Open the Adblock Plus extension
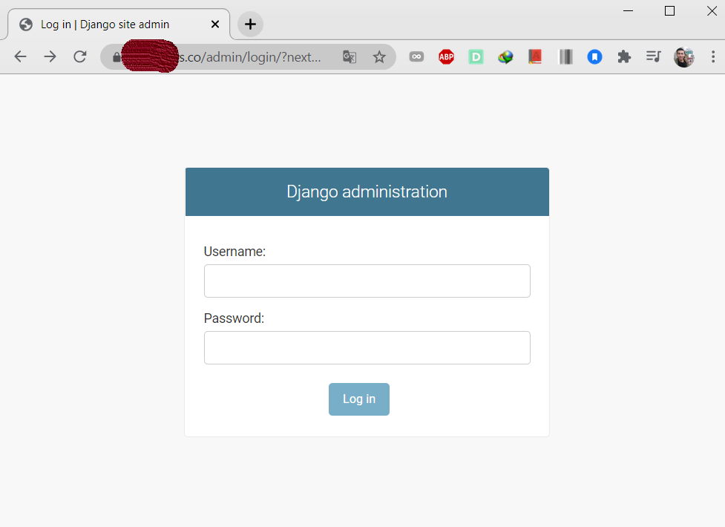 446,57
